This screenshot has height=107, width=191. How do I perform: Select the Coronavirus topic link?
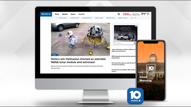pyautogui.click(x=63, y=18)
